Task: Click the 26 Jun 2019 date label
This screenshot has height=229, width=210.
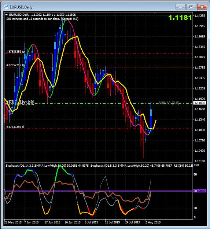Action: point(73,222)
